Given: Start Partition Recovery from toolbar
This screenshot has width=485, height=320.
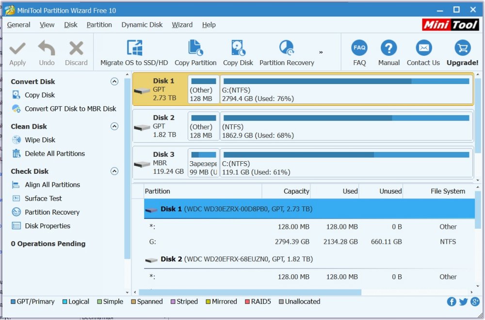Looking at the screenshot, I should 286,49.
